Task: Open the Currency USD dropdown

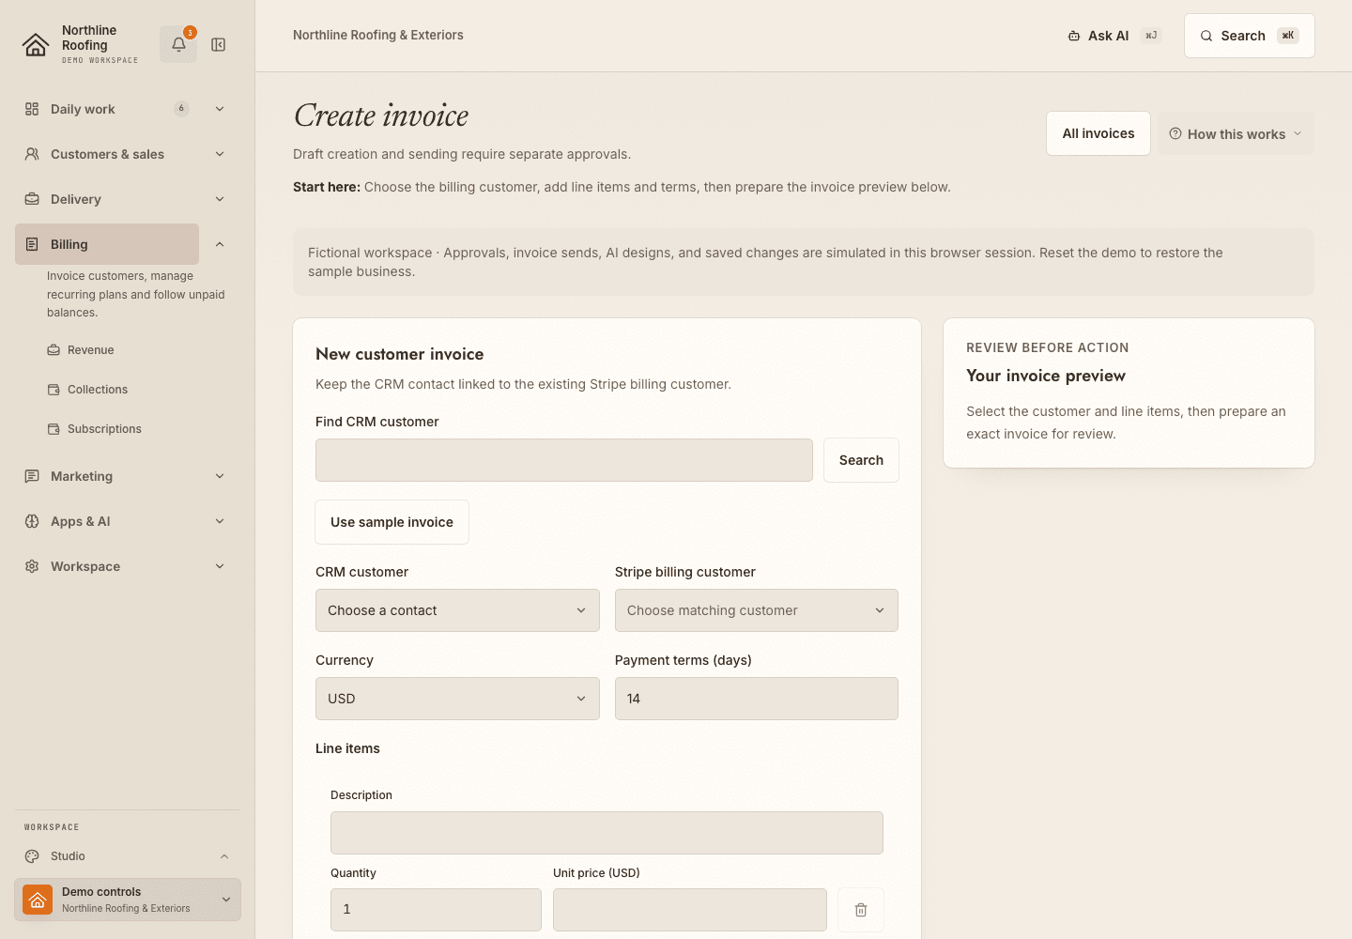Action: coord(457,699)
